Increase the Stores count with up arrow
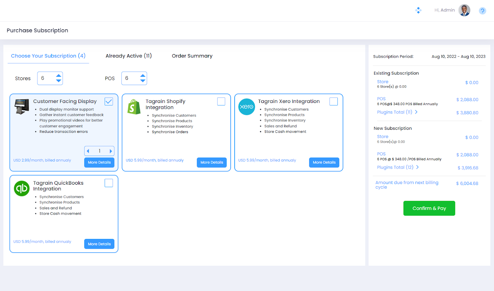Viewport: 494px width, 291px height. click(59, 76)
